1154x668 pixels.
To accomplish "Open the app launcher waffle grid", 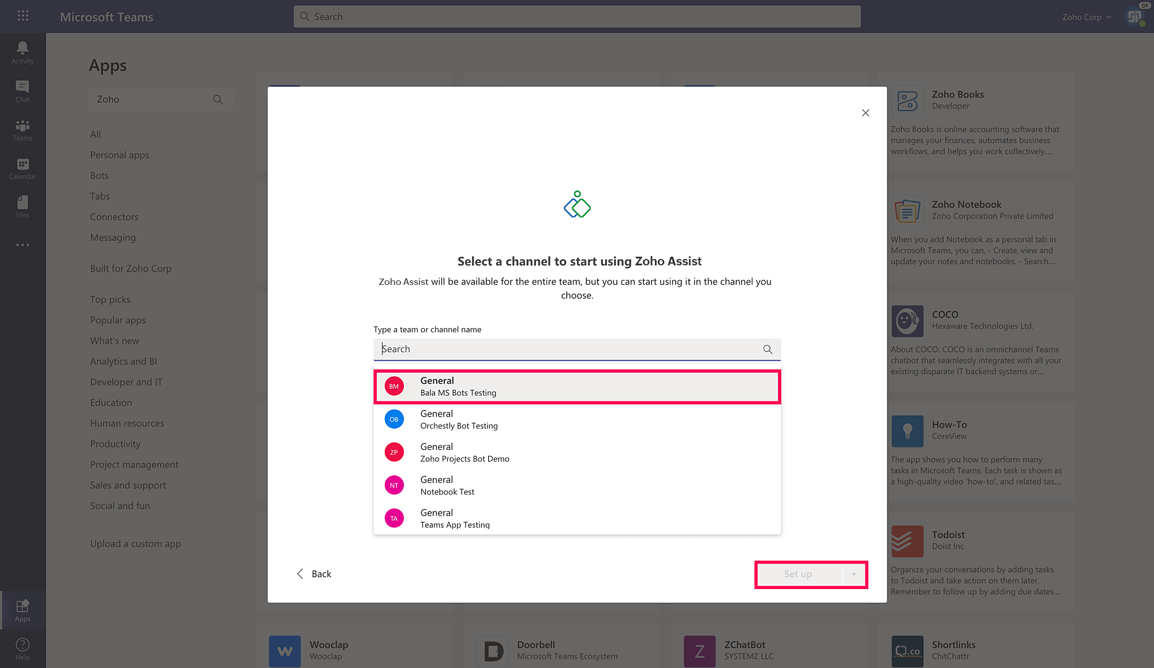I will [23, 16].
